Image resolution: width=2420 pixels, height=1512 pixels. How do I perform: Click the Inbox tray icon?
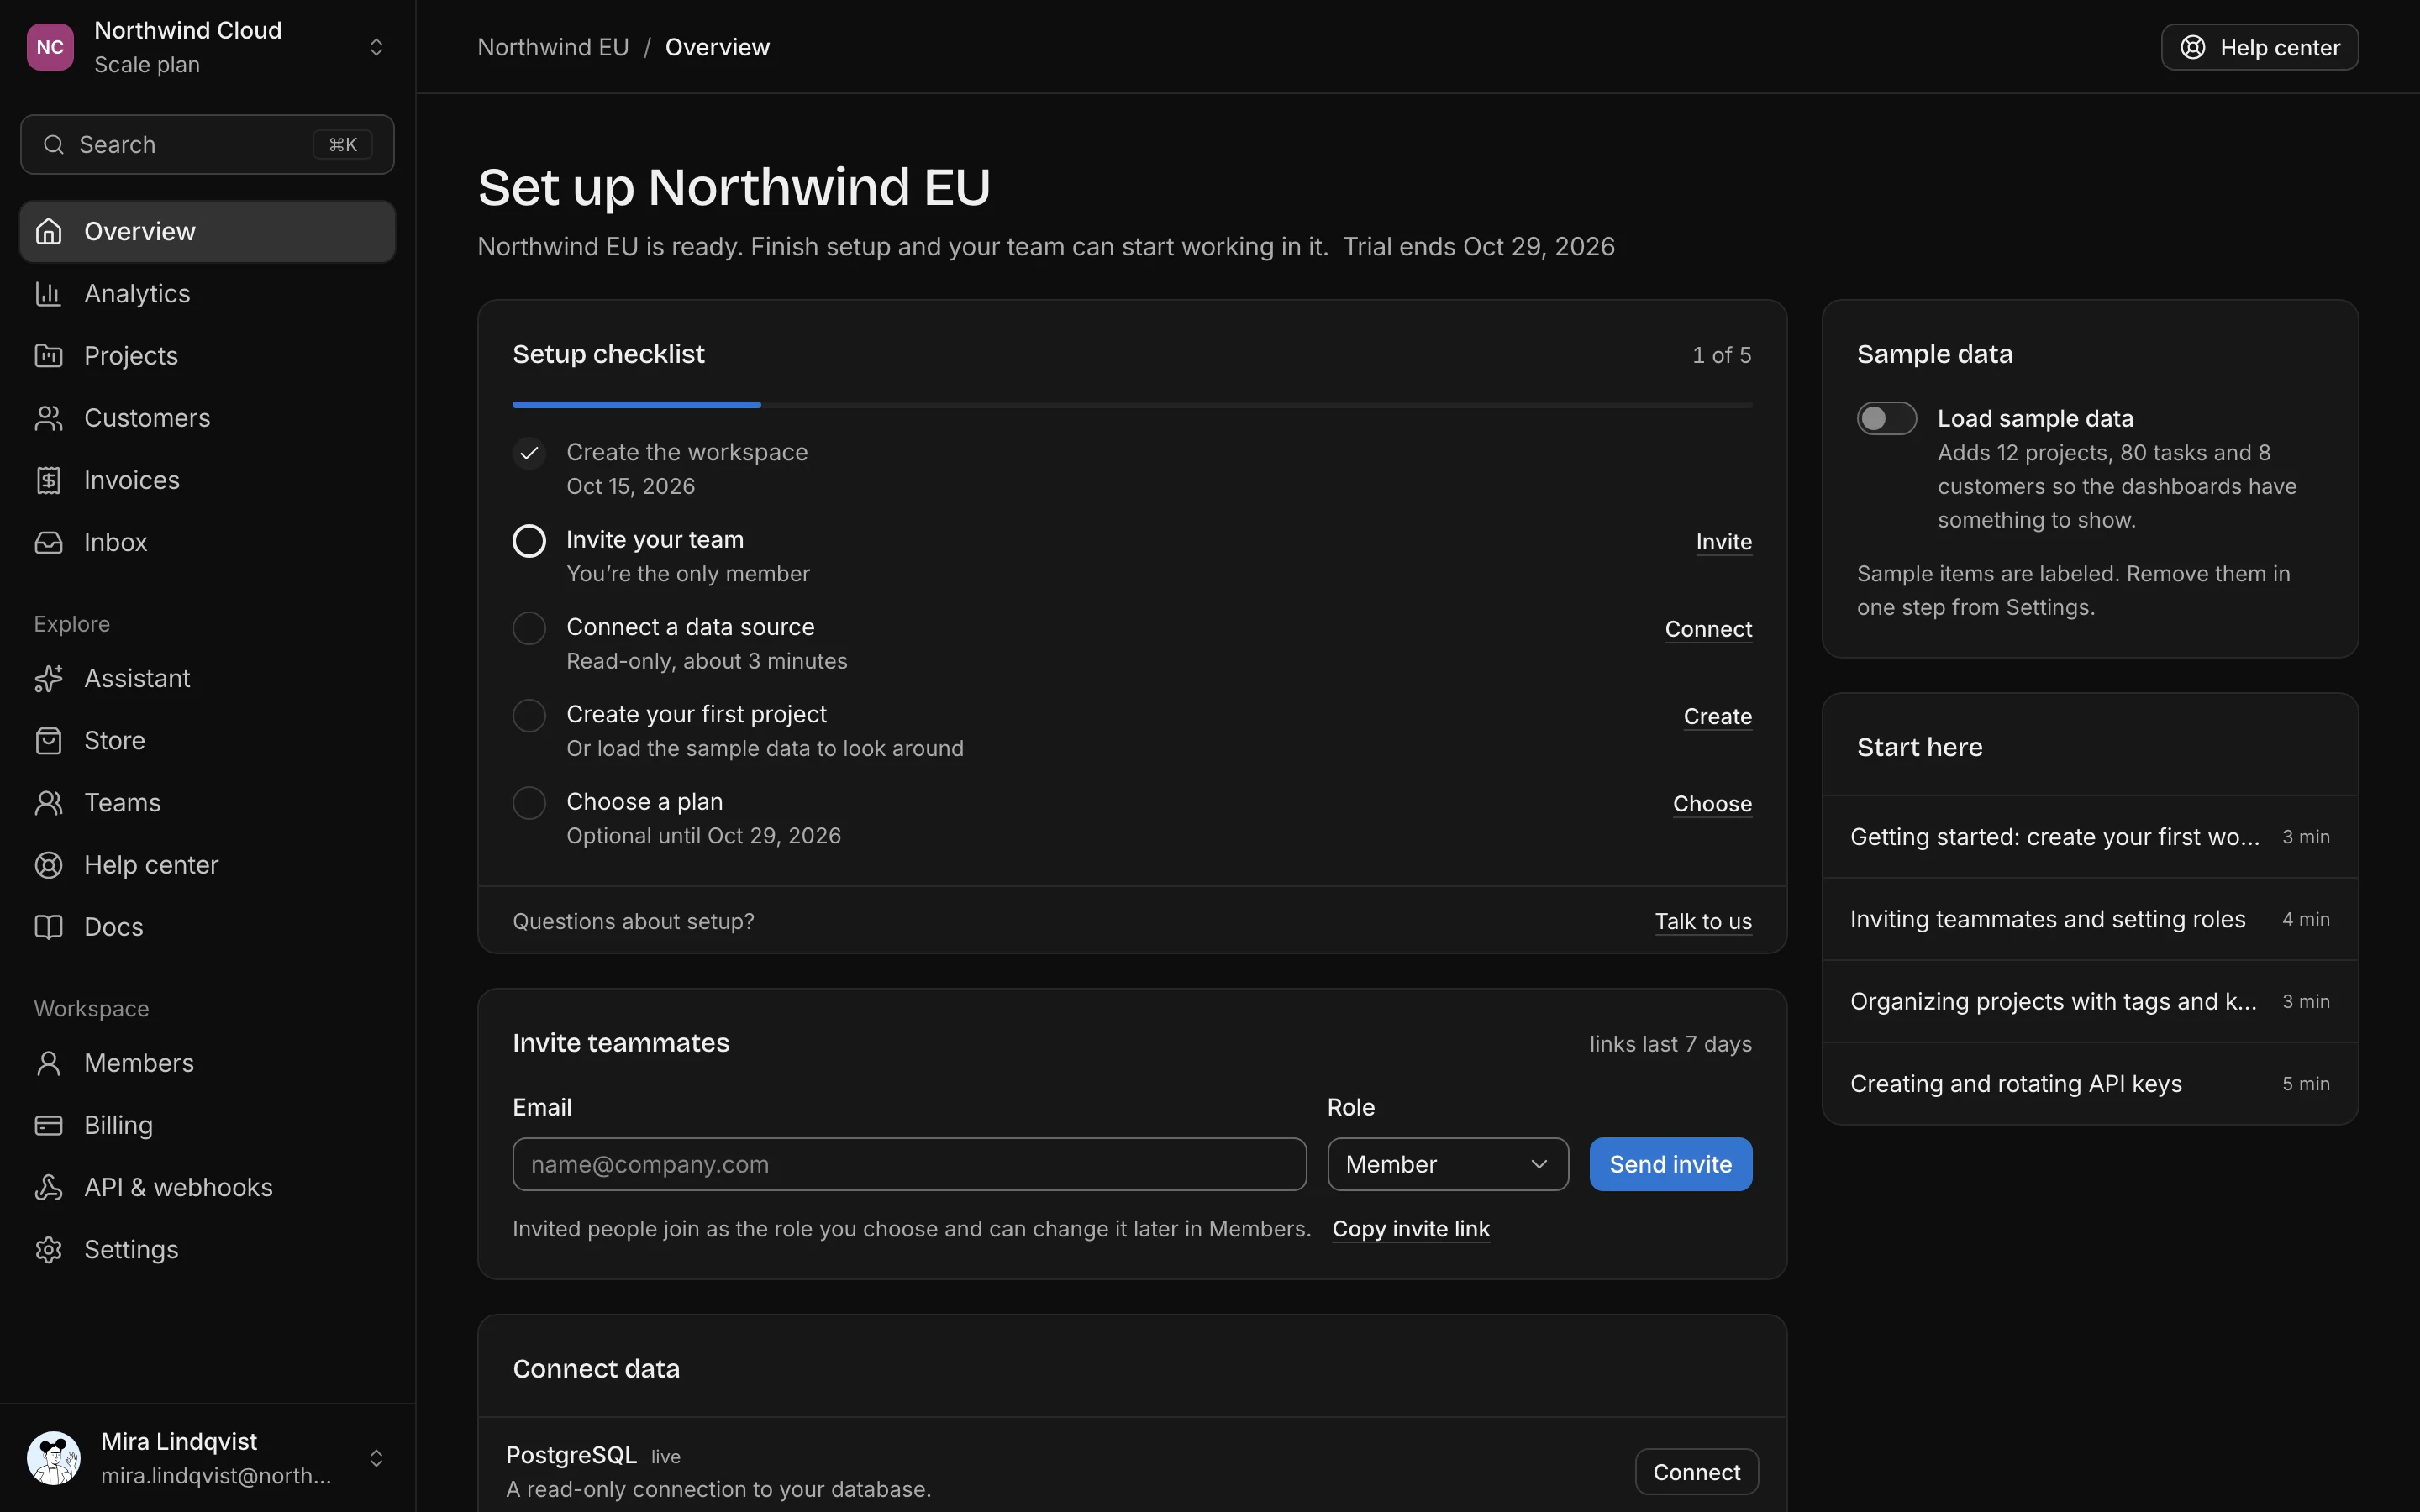click(49, 542)
